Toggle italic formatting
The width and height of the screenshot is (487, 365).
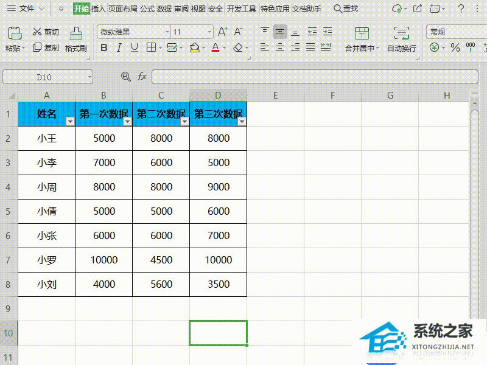tap(119, 47)
